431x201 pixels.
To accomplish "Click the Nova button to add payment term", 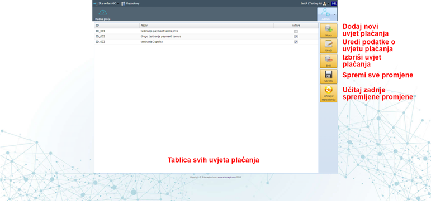I will pos(329,31).
